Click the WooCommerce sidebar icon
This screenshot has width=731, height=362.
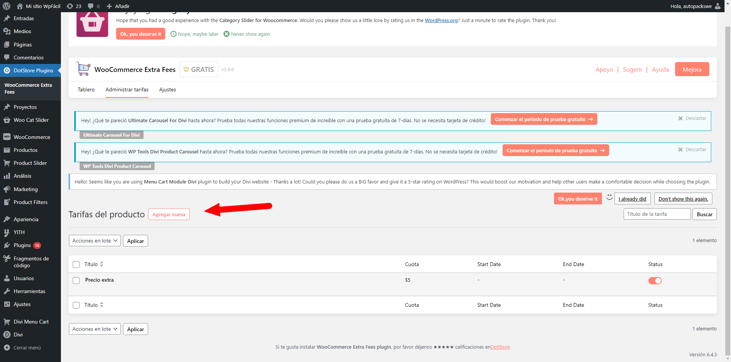7,137
